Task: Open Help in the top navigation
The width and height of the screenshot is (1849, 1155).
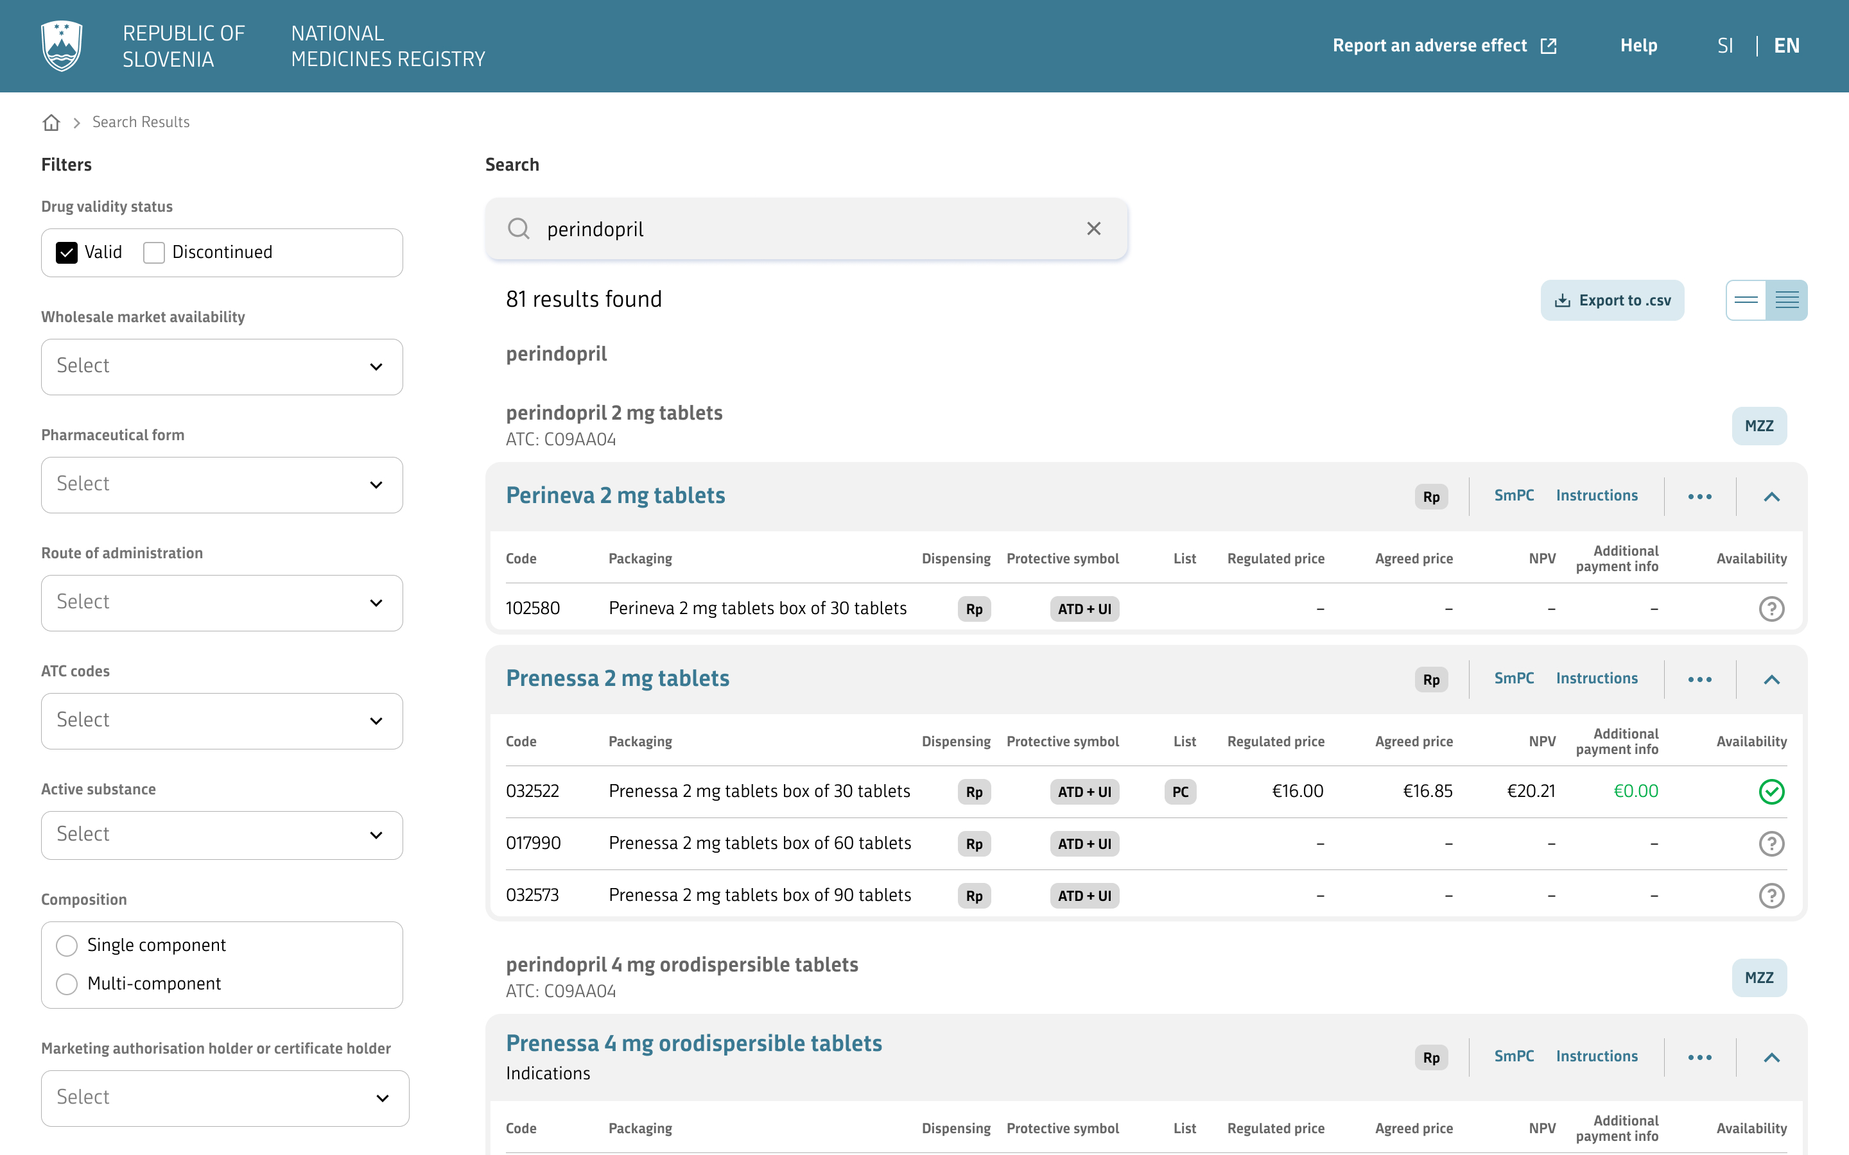Action: click(1638, 46)
